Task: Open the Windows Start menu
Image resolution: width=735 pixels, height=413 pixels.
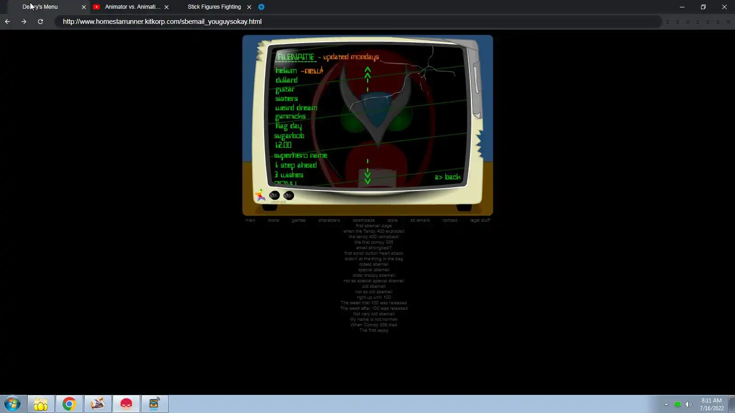Action: pos(12,404)
